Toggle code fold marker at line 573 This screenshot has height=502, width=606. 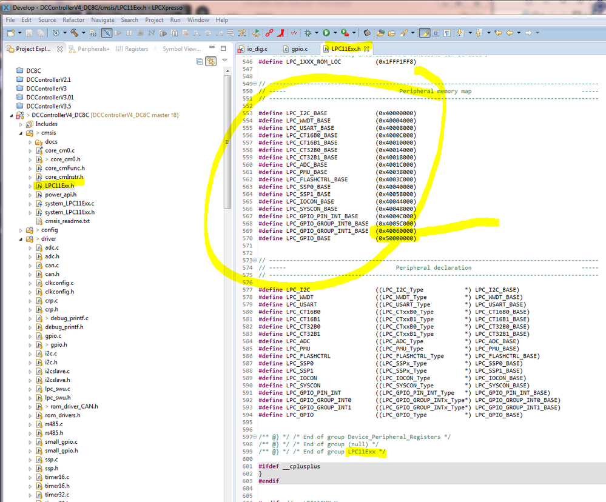click(x=255, y=260)
